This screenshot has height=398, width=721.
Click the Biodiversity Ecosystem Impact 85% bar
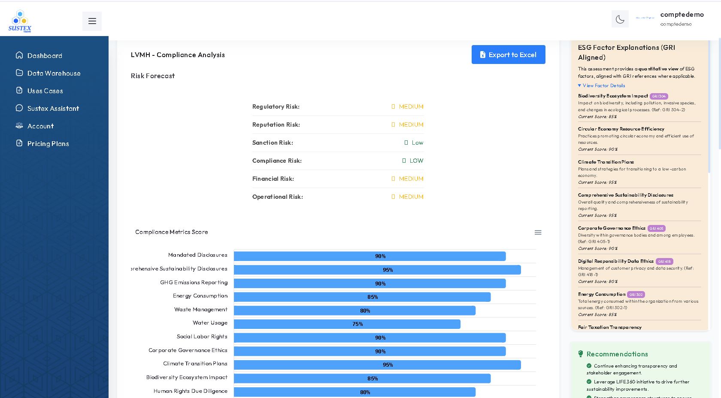point(362,379)
